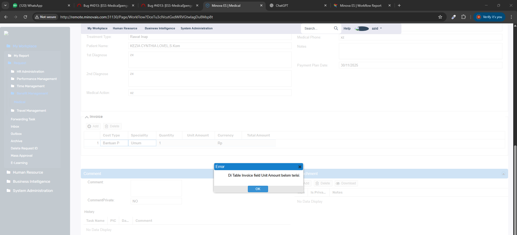Image resolution: width=517 pixels, height=235 pixels.
Task: Open a new browser tab
Action: click(x=399, y=5)
